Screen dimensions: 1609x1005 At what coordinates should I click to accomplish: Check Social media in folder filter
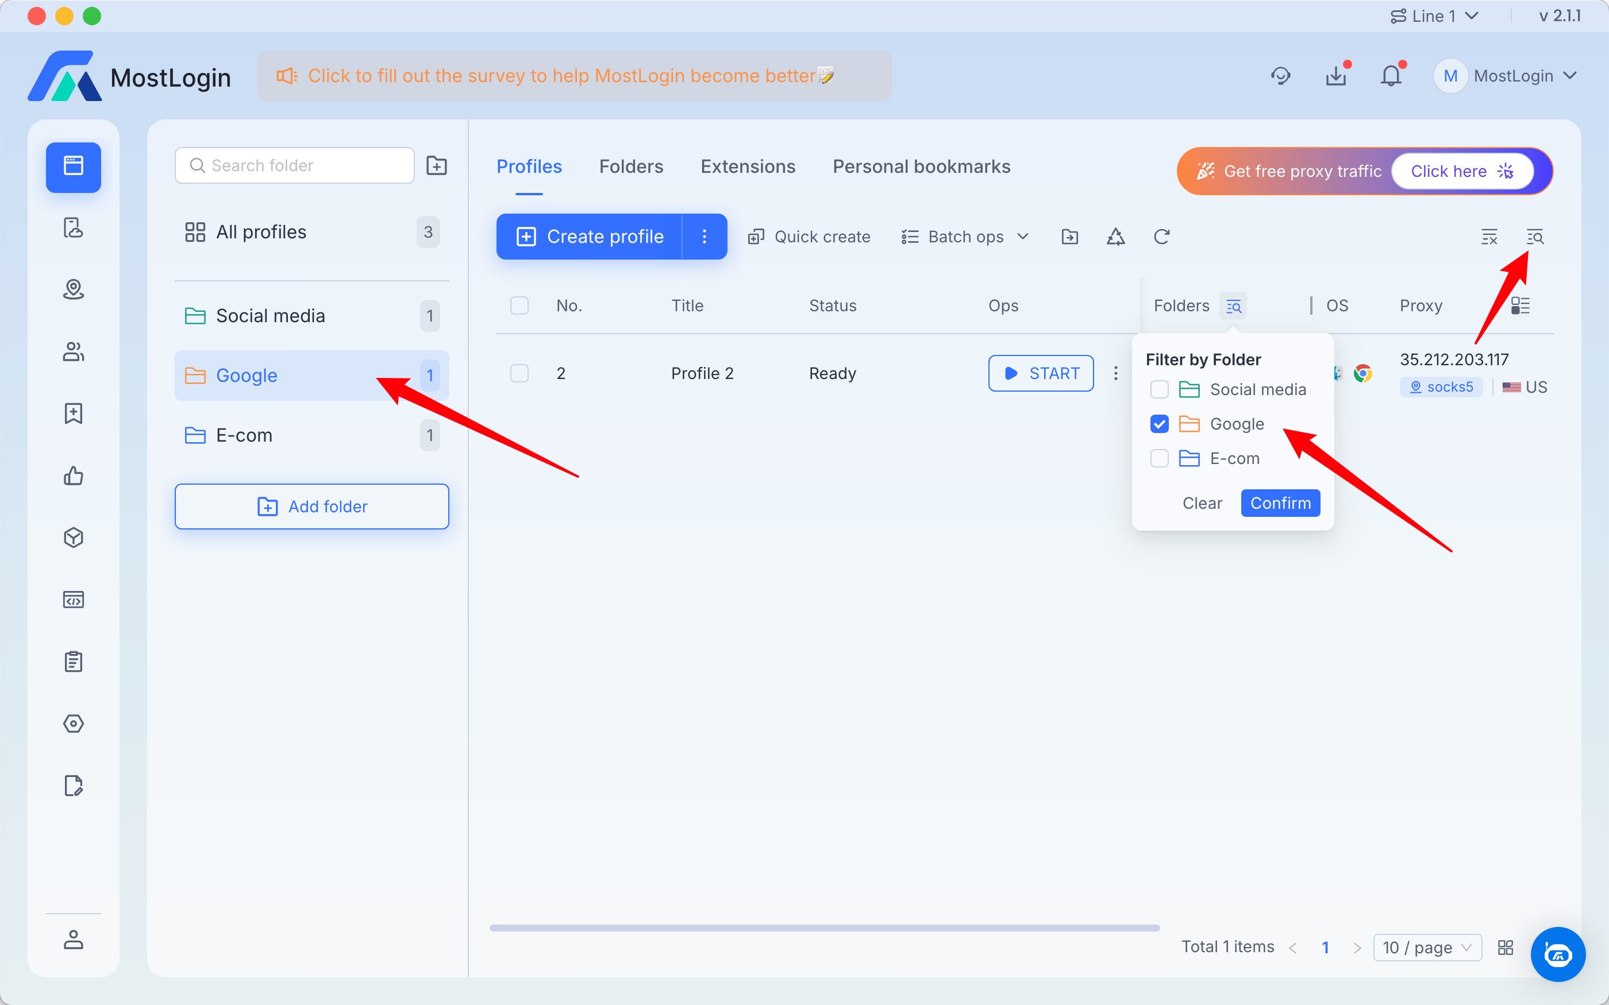1160,389
